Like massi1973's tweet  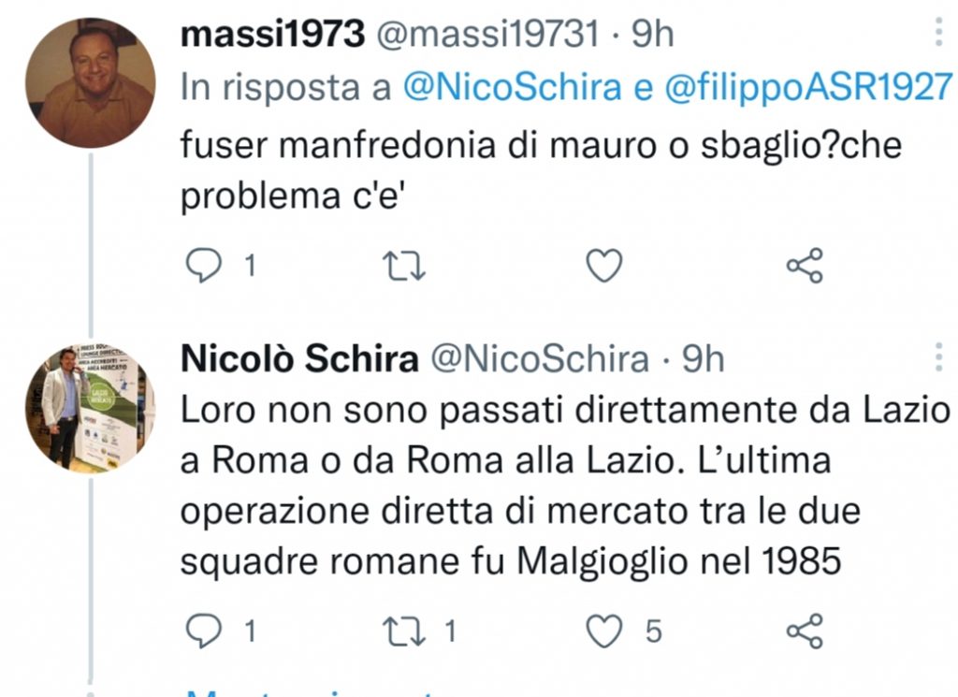click(x=603, y=265)
